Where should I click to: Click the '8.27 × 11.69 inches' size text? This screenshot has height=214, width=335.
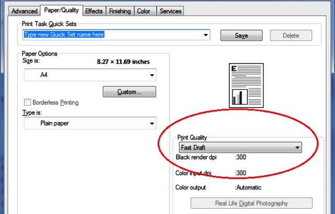point(124,62)
